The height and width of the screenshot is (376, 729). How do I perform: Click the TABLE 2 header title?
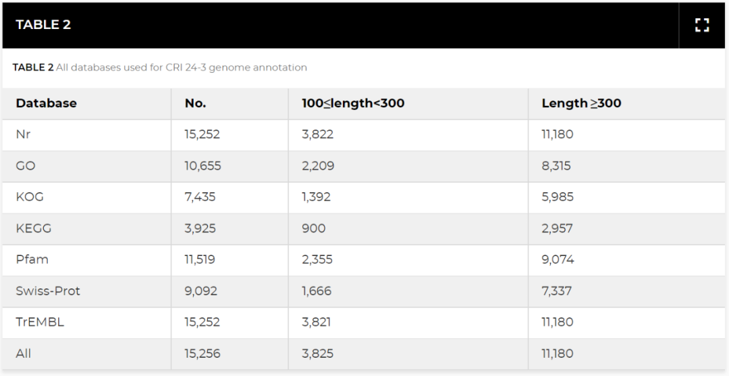[43, 25]
